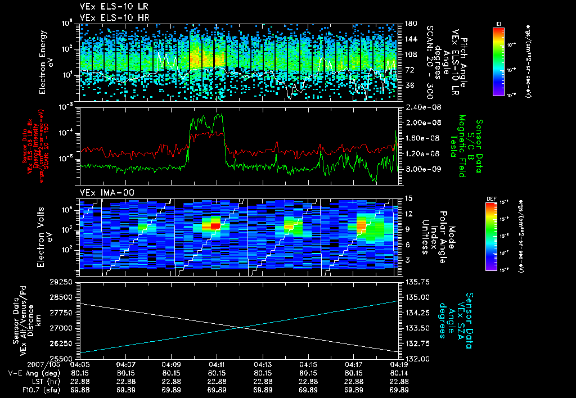Click the '27000' altitude tick label
The height and width of the screenshot is (398, 576).
point(61,328)
